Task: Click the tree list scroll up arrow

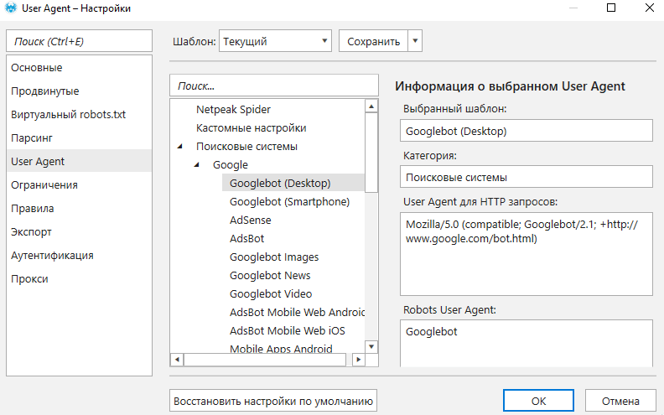Action: pyautogui.click(x=371, y=106)
